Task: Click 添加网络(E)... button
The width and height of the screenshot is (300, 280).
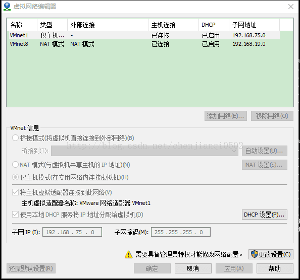Action: (x=226, y=116)
